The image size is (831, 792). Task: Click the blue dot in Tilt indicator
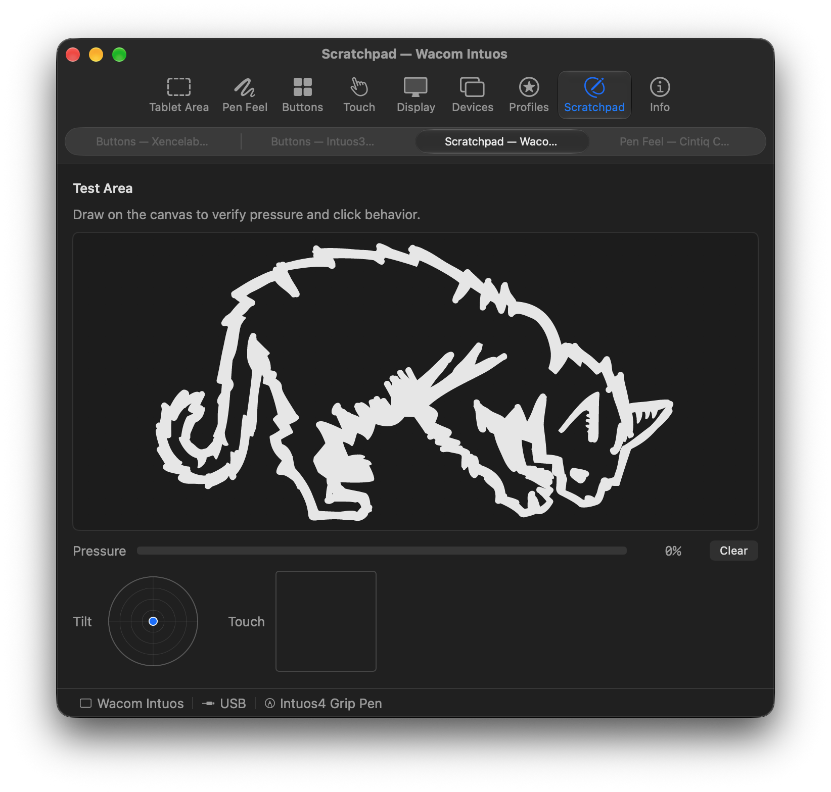click(x=153, y=621)
